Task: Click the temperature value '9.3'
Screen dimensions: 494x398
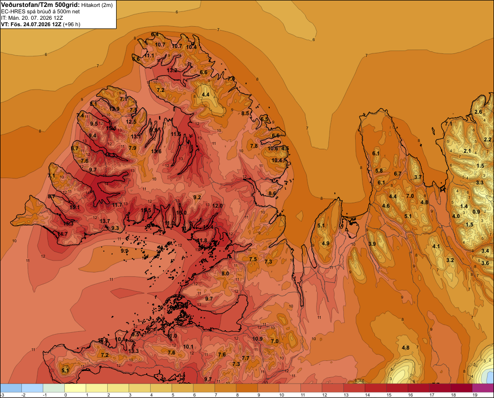Action: coord(115,228)
